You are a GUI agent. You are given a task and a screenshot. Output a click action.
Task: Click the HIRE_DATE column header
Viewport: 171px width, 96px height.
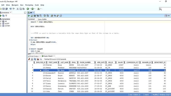click(100, 62)
